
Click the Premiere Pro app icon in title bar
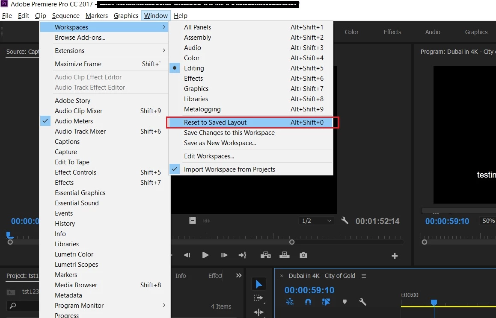pos(4,4)
